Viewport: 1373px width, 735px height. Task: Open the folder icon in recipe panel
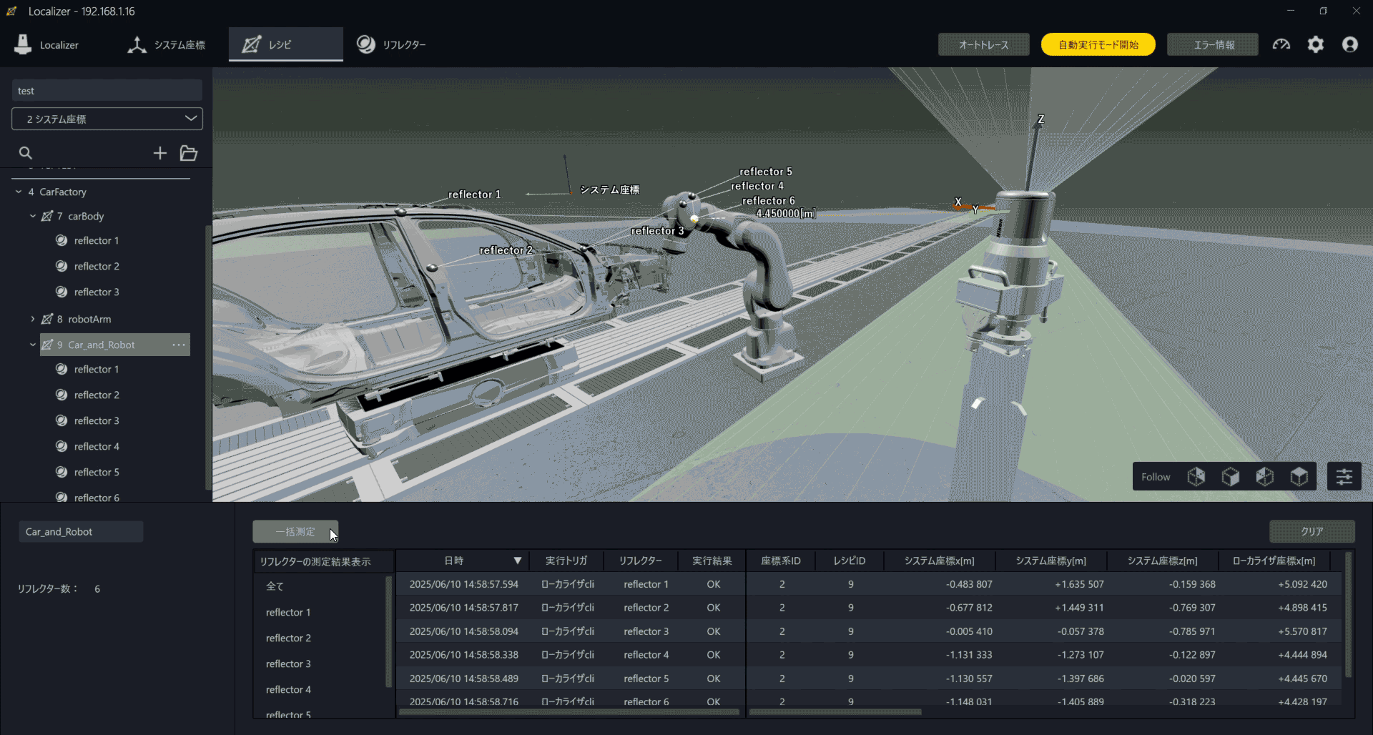(189, 153)
